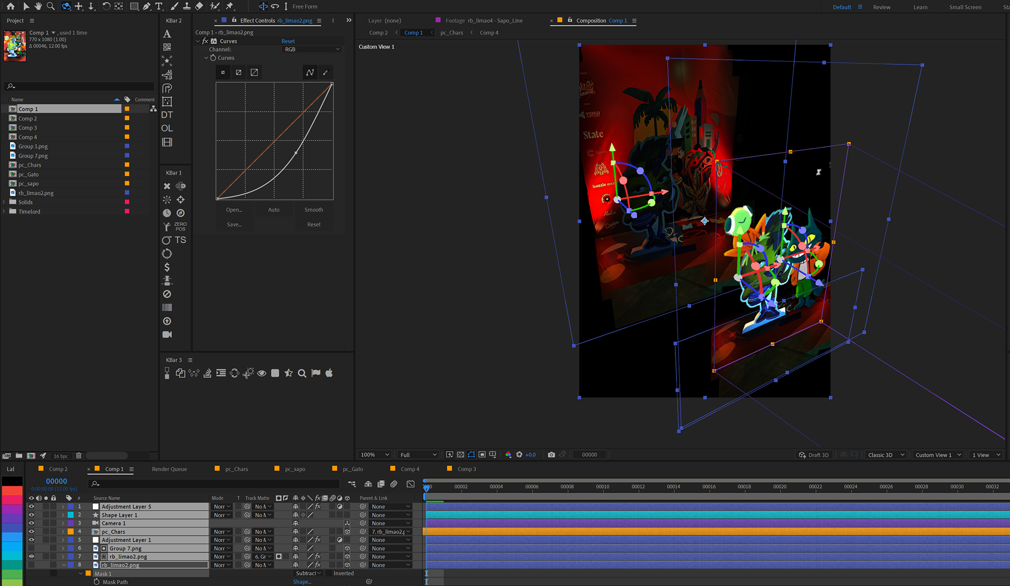This screenshot has height=586, width=1010.
Task: Open the Custom View 1 dropdown
Action: click(x=938, y=455)
